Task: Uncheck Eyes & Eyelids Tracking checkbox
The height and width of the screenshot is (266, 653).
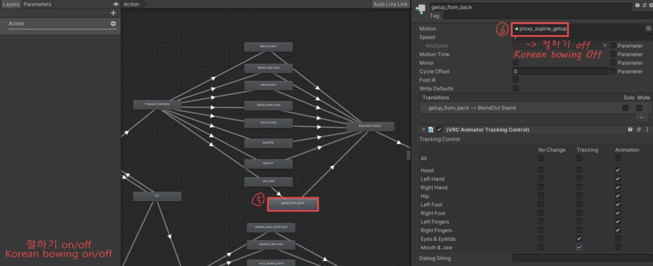Action: (x=579, y=239)
